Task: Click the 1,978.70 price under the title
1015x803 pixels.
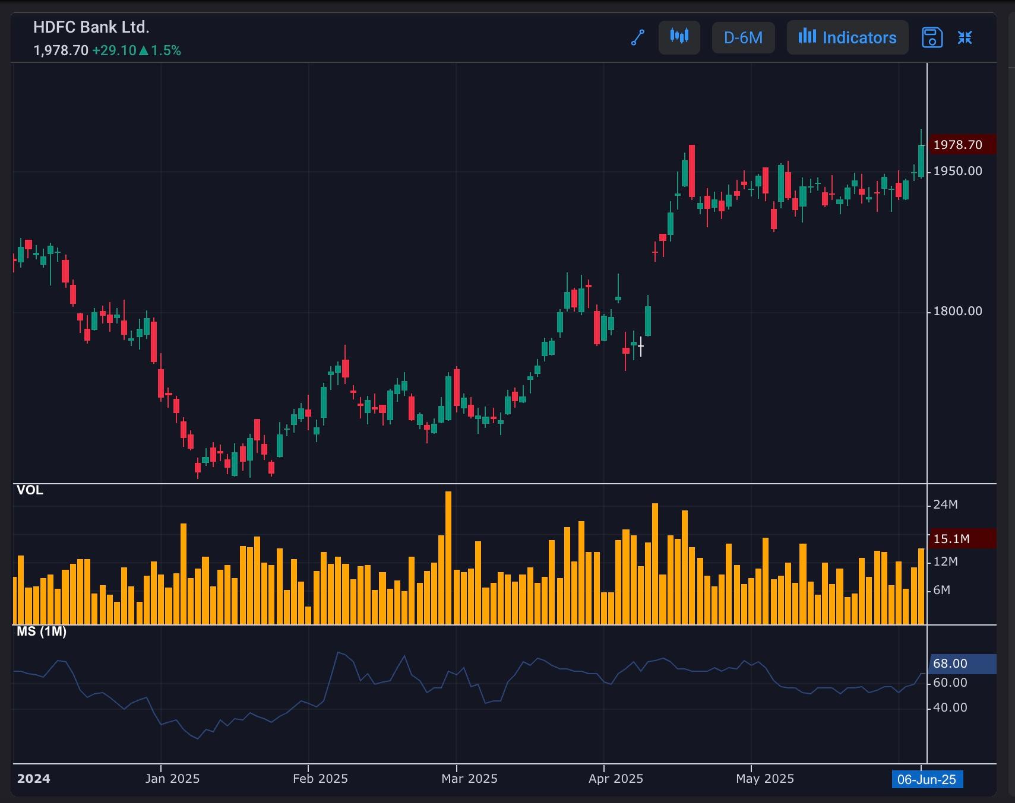Action: tap(61, 50)
